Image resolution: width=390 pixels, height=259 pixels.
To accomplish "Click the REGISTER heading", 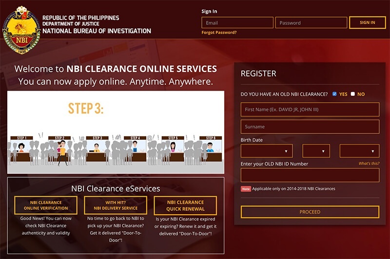I will pyautogui.click(x=258, y=74).
